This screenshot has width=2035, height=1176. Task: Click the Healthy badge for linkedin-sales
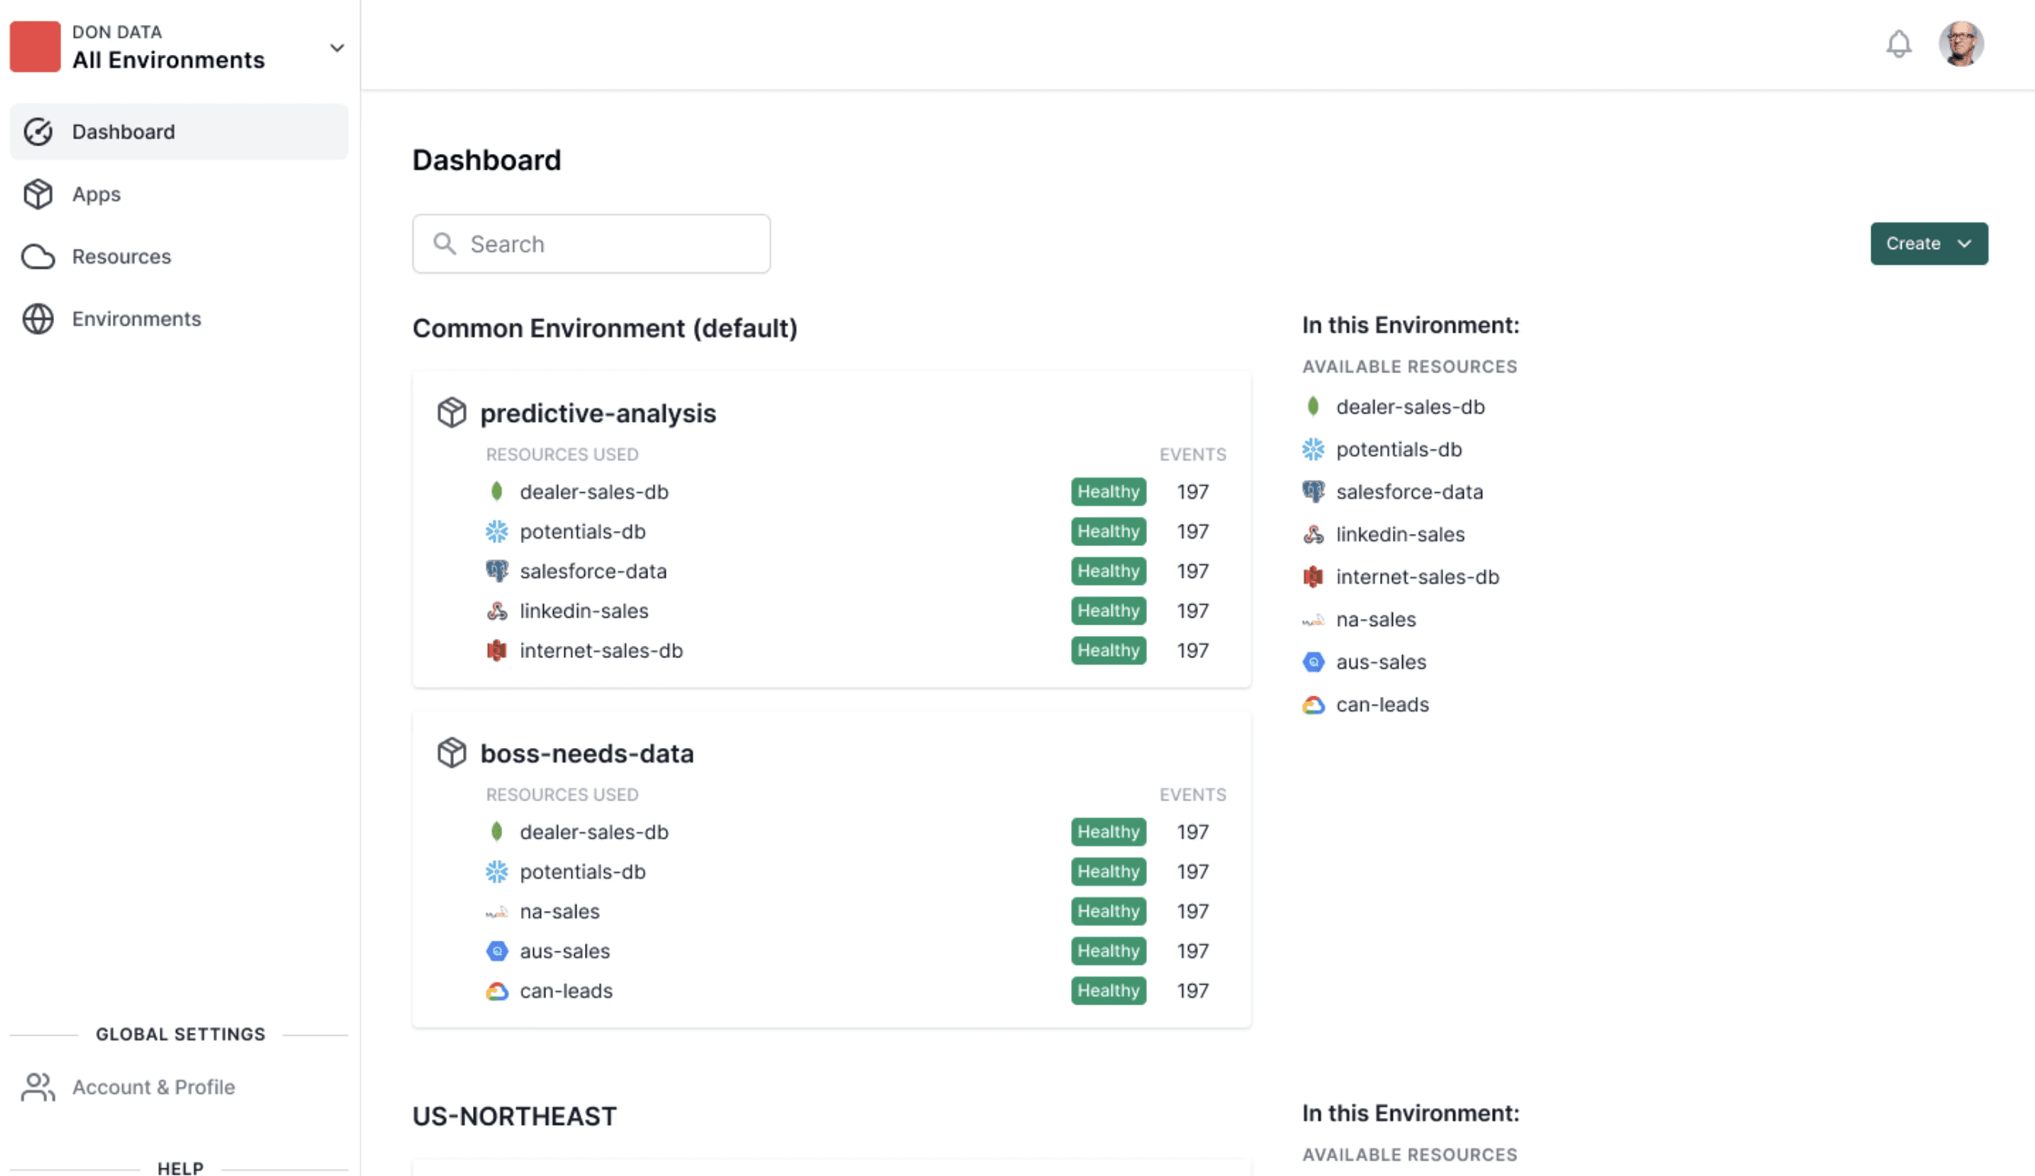(x=1107, y=611)
